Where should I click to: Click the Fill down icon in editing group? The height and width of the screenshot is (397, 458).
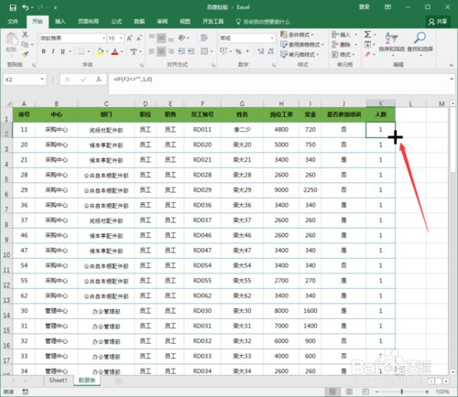[x=367, y=45]
